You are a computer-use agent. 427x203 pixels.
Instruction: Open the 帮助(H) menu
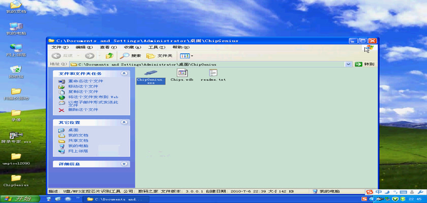(x=181, y=47)
